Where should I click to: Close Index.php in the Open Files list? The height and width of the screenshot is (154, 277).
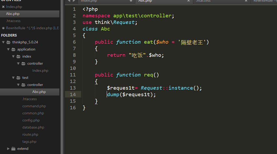[3, 7]
